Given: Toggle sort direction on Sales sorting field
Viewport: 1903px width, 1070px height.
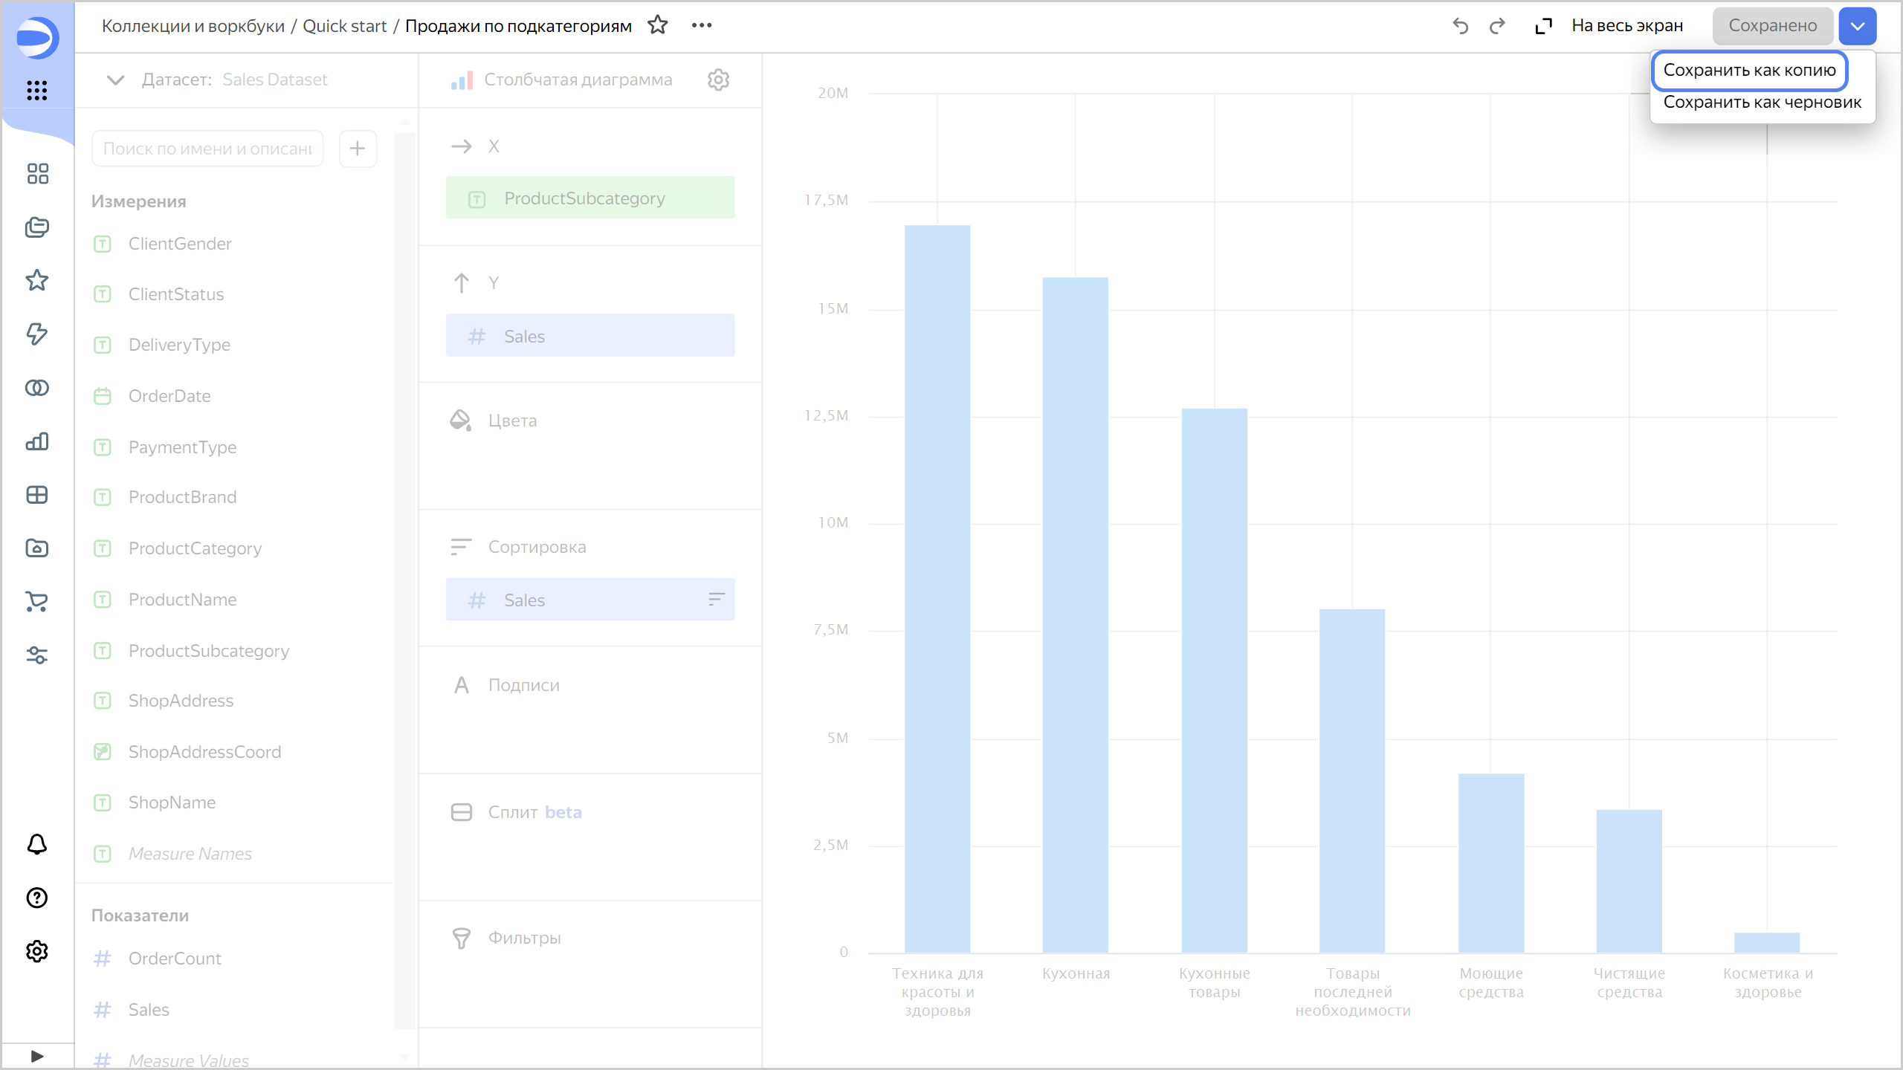Looking at the screenshot, I should pos(716,600).
